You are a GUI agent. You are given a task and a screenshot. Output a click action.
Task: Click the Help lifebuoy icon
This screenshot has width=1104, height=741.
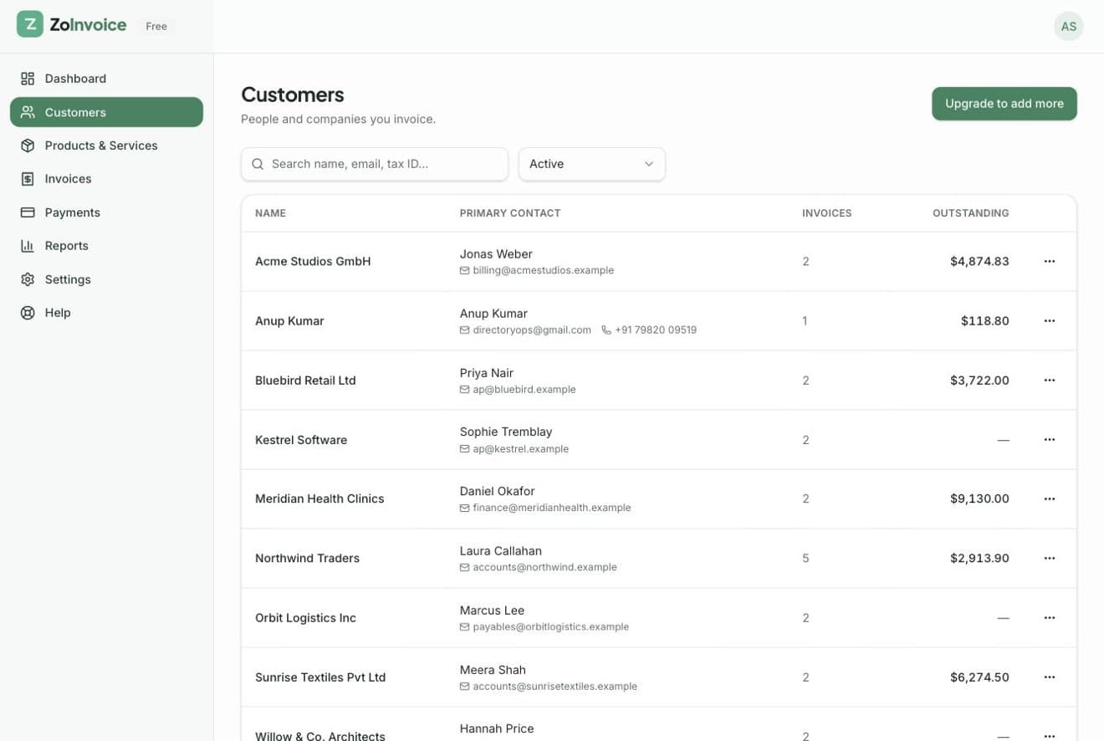tap(28, 313)
